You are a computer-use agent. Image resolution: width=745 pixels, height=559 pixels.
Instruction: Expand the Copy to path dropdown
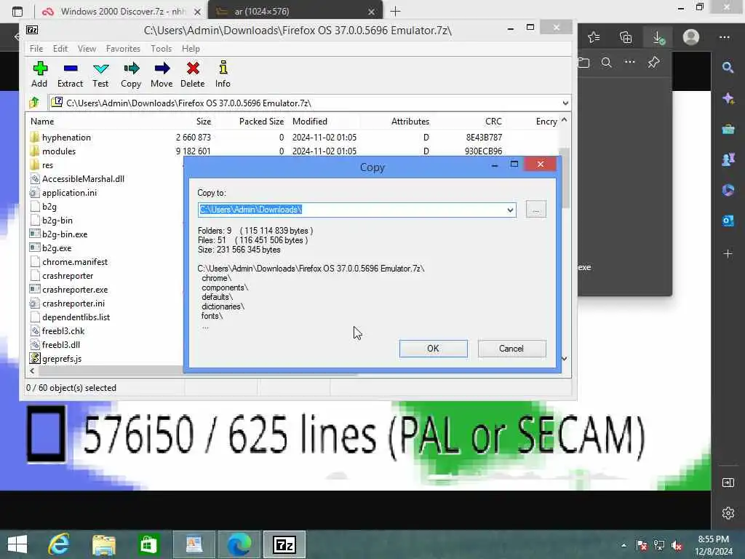tap(510, 210)
